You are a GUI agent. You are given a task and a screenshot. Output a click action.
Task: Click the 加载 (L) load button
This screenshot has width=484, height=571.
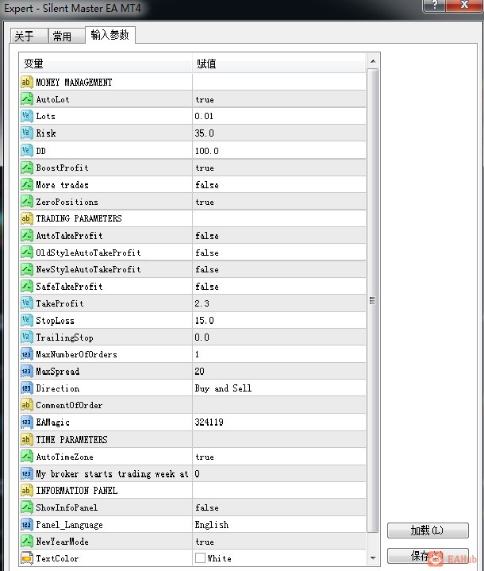point(428,530)
